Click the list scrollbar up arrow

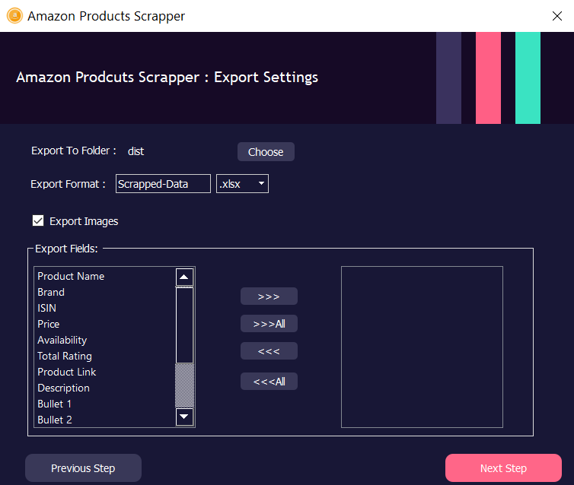184,277
